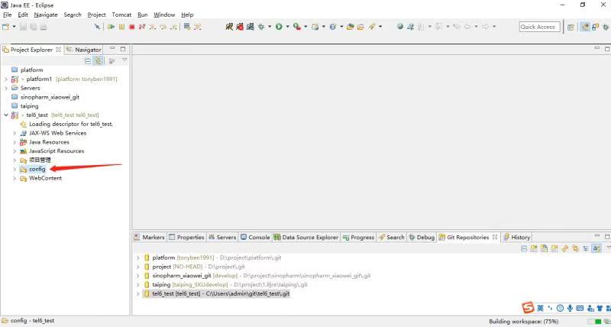The image size is (611, 327).
Task: Expand the WebContent folder node
Action: (x=15, y=178)
